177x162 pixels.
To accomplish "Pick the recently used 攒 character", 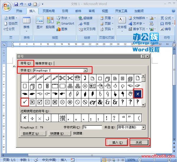I will point(62,118).
